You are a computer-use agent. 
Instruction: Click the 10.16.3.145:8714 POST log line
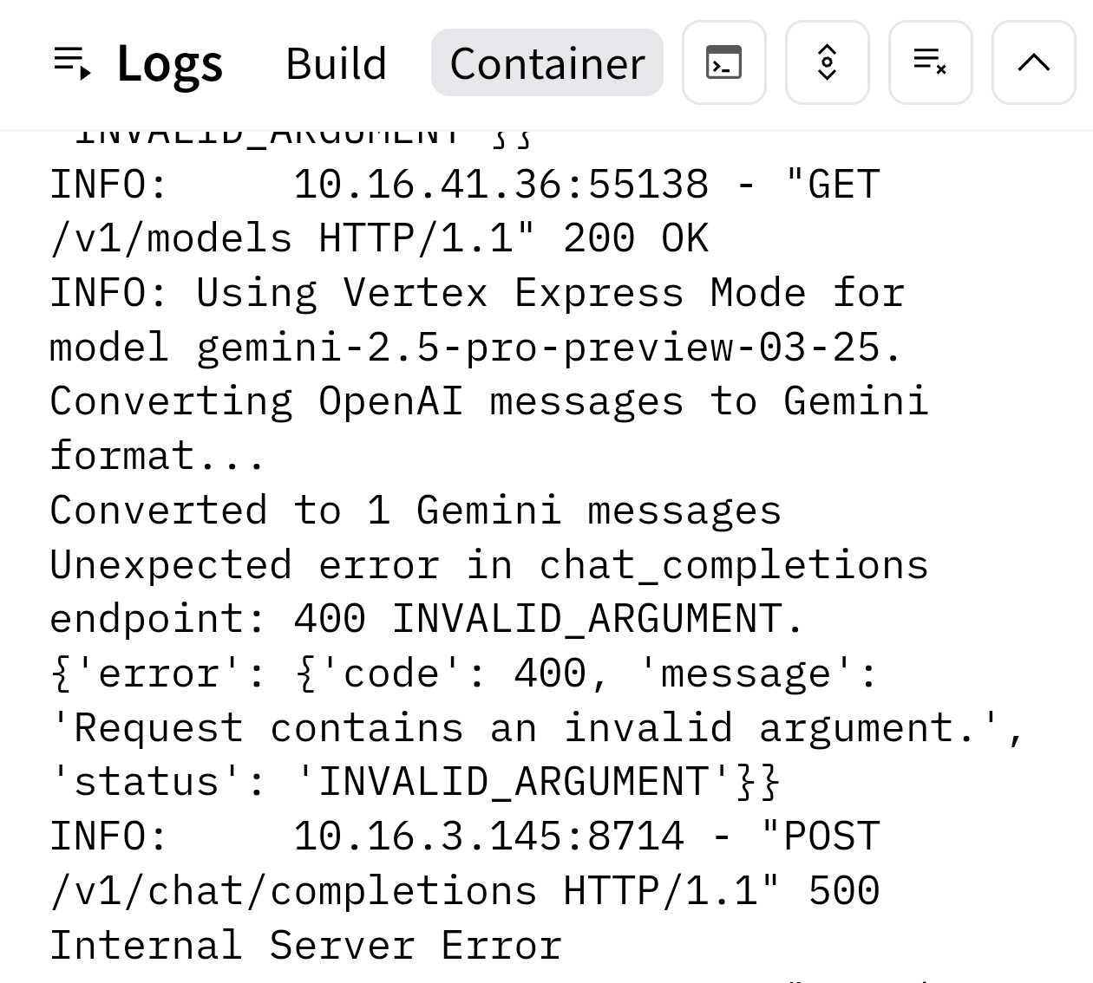[465, 837]
